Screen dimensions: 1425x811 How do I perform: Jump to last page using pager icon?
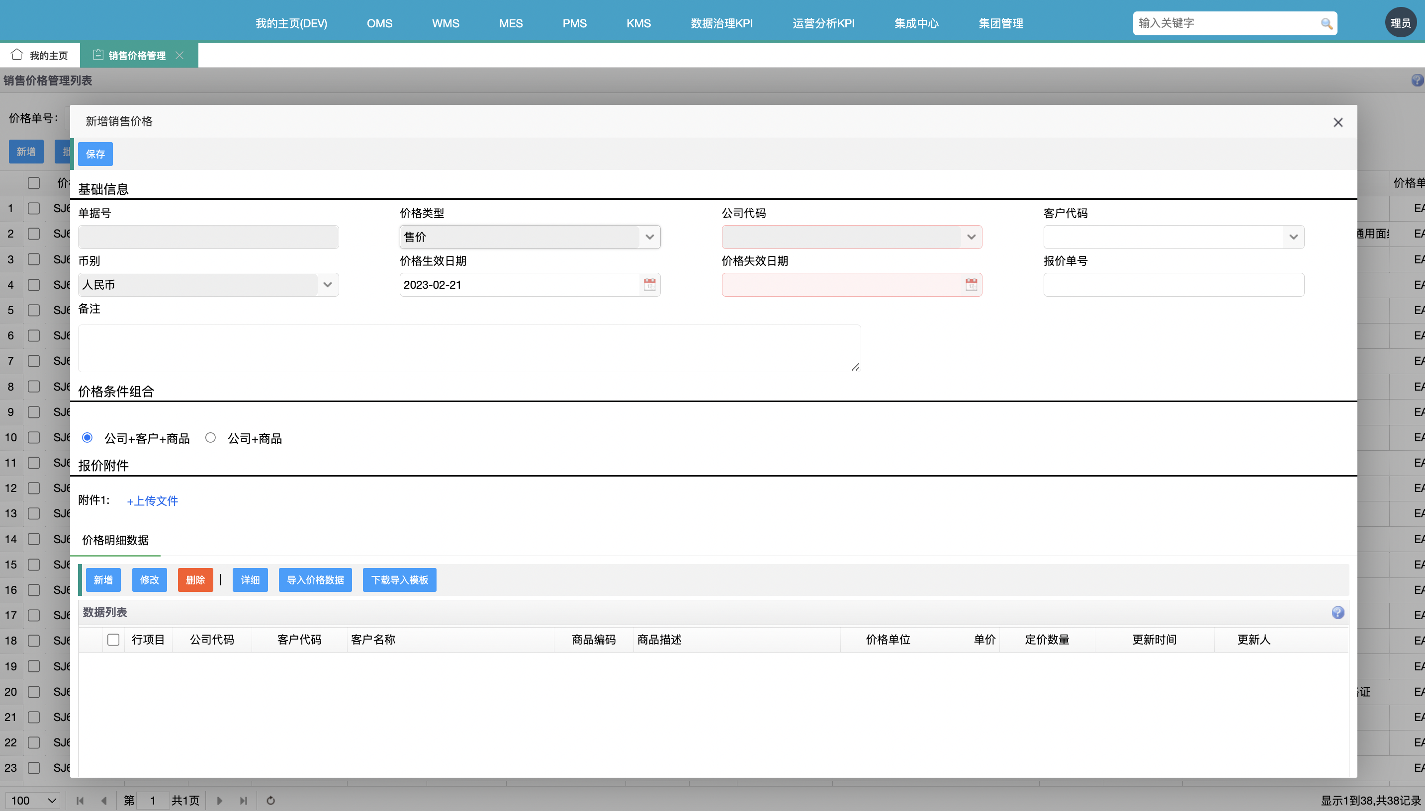[243, 801]
